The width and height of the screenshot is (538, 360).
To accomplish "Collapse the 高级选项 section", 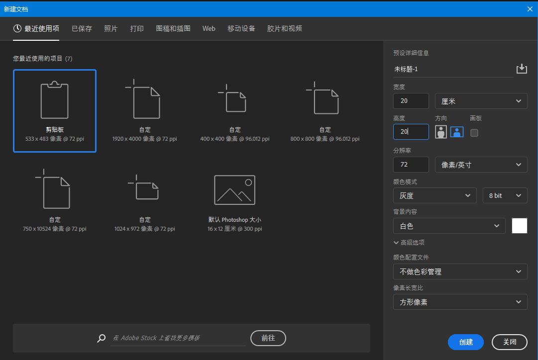I will click(x=396, y=242).
